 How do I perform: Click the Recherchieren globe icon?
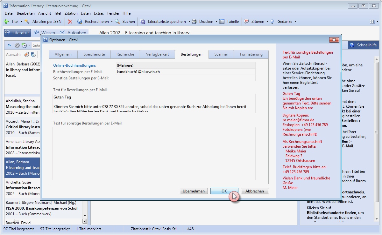click(x=80, y=22)
